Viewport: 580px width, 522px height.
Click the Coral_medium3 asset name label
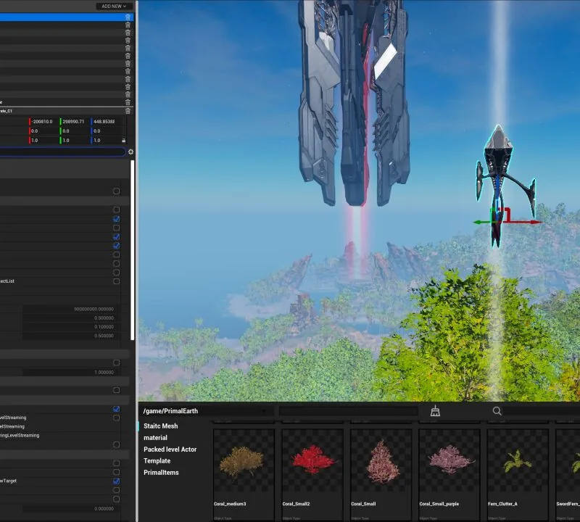230,504
